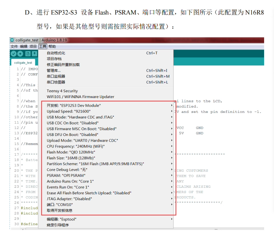Expand USB DFU On Boot submenu
Screen dimensions: 274x233
[106, 135]
